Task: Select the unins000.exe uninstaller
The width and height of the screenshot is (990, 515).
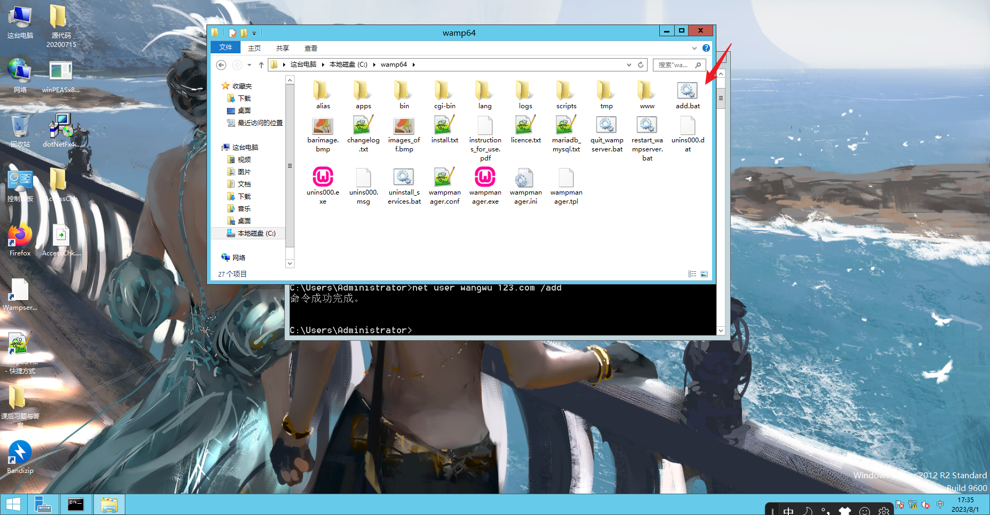Action: click(323, 178)
